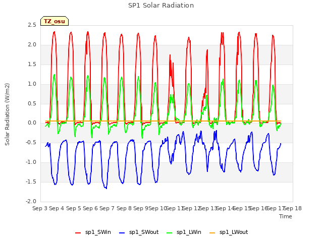Click the -1.5 y-axis tick label
Screen dimensions: 323x242
tap(31, 181)
